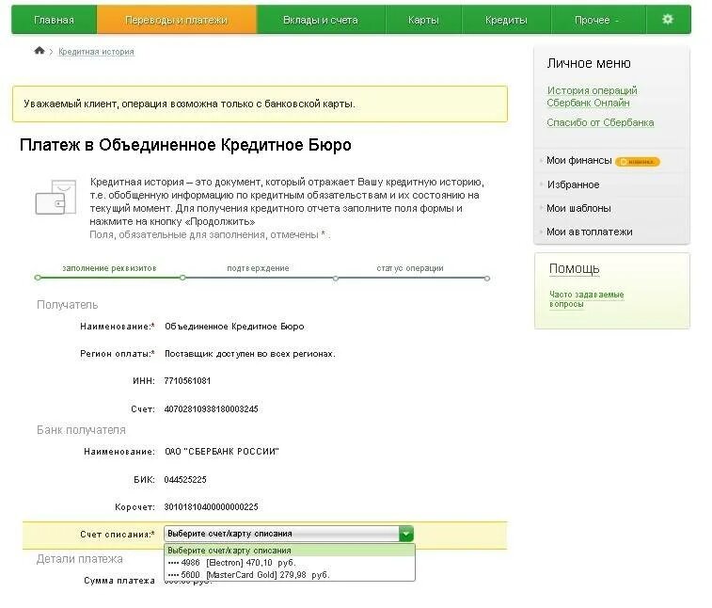Go home via breadcrumb house icon
The height and width of the screenshot is (608, 712).
40,51
